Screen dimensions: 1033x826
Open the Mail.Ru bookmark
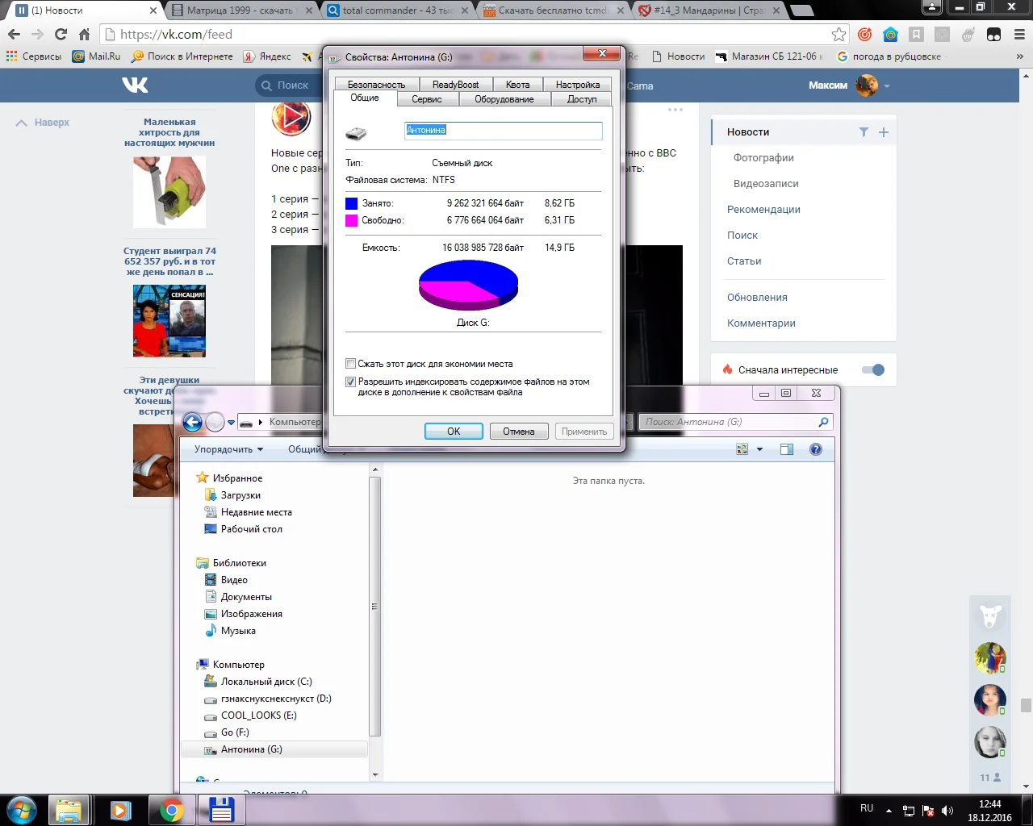96,56
